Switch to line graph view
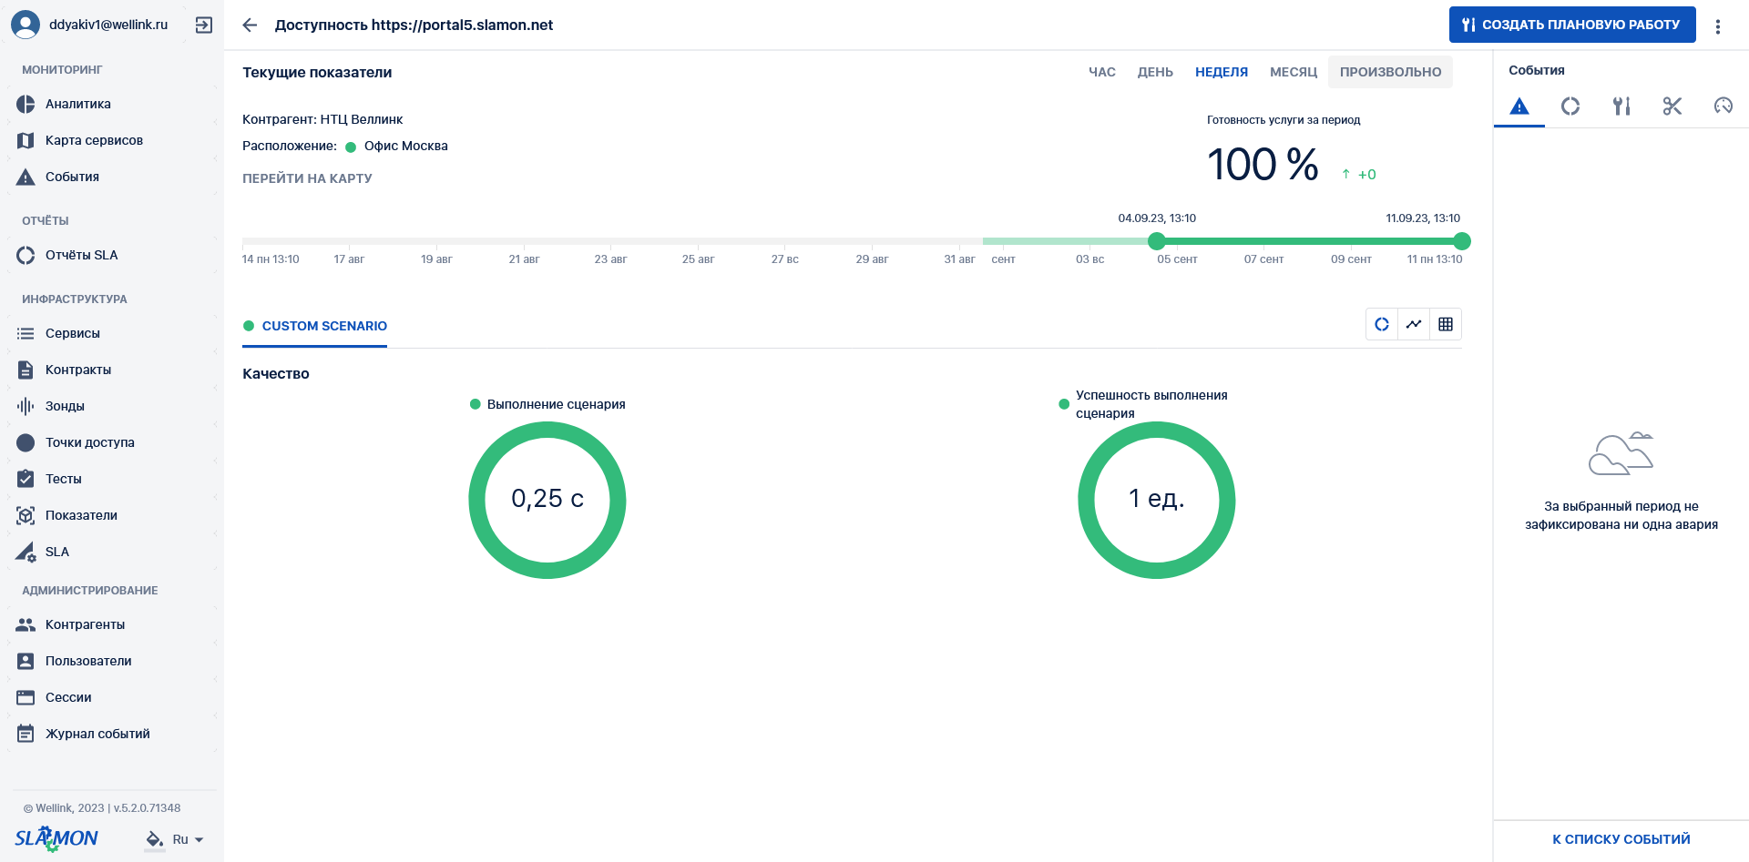Screen dimensions: 1749x862 click(1414, 324)
